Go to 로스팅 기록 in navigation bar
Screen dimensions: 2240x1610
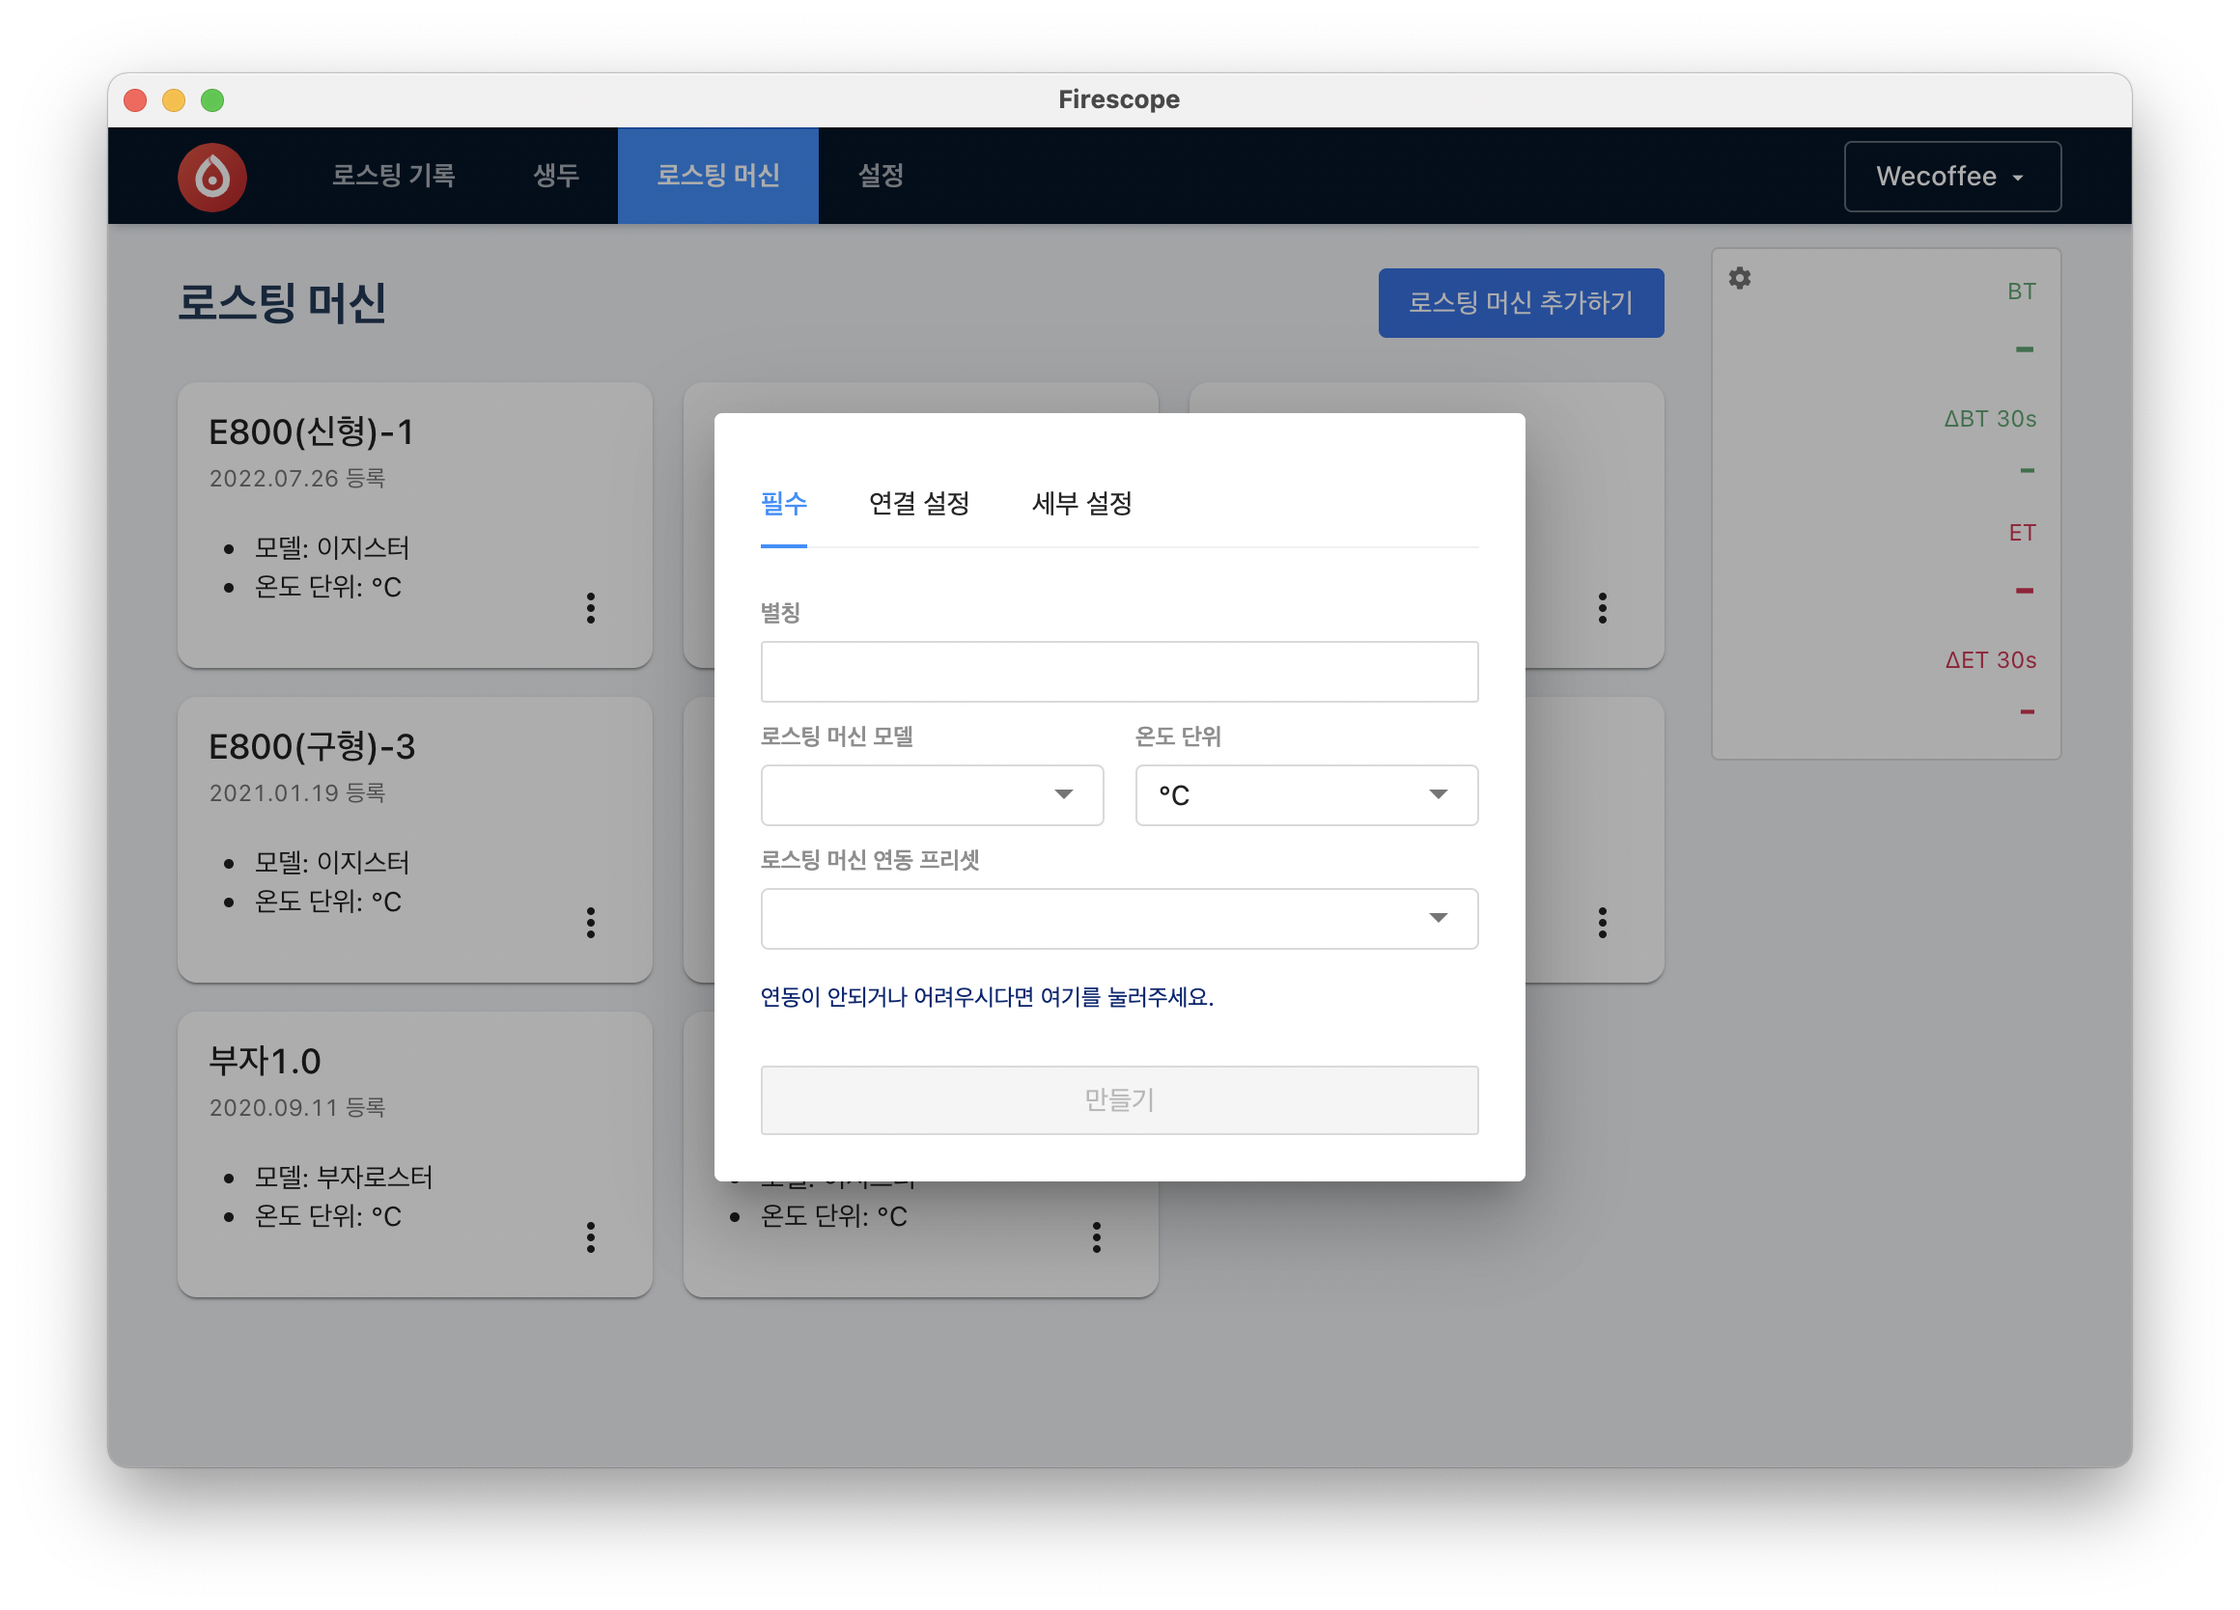(393, 176)
